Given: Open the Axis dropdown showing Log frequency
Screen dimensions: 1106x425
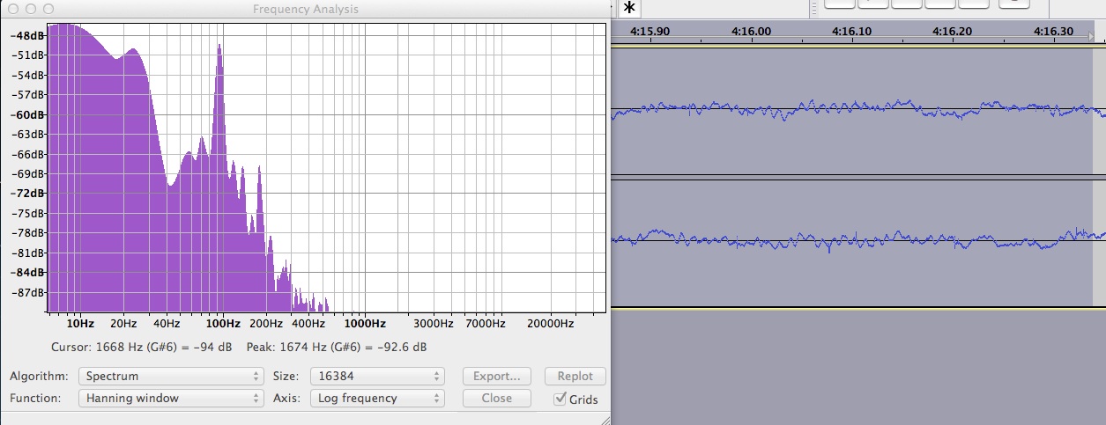Looking at the screenshot, I should coord(377,398).
